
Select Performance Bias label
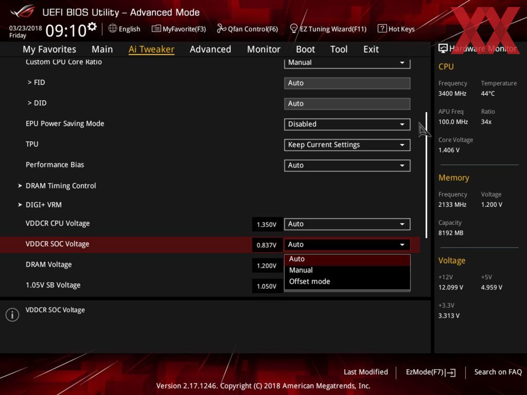click(55, 165)
